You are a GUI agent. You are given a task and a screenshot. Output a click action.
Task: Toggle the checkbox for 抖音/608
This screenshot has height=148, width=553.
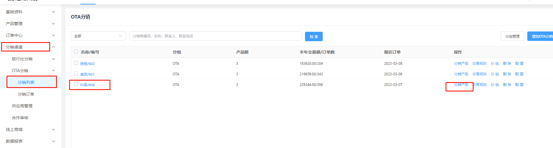coord(76,84)
